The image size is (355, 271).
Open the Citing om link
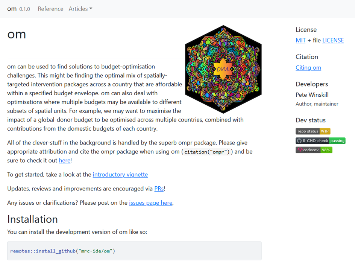click(x=308, y=67)
